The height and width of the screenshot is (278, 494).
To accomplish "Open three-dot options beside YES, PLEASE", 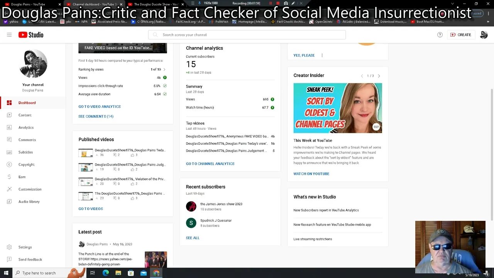I will click(x=322, y=55).
